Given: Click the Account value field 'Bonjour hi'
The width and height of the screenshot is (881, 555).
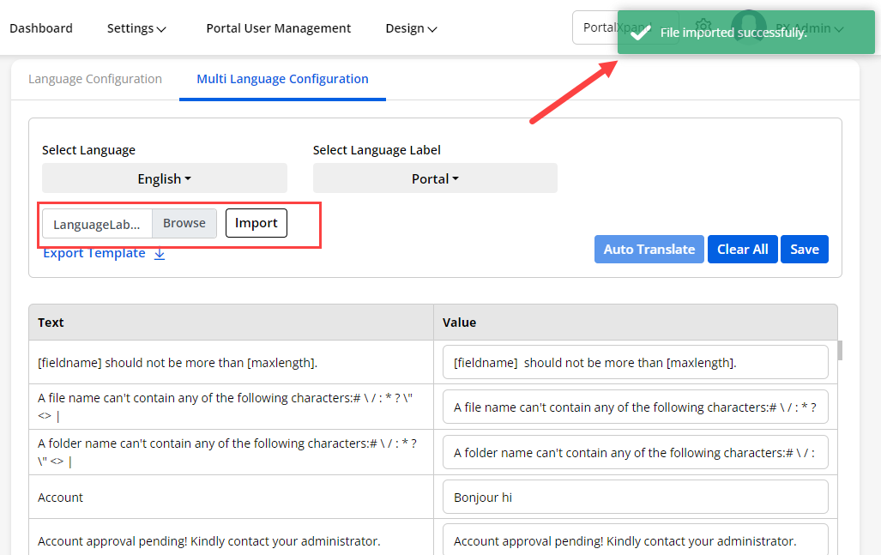Looking at the screenshot, I should coord(635,497).
